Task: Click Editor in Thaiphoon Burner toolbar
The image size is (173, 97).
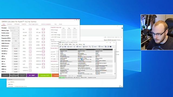Action: [x=94, y=47]
